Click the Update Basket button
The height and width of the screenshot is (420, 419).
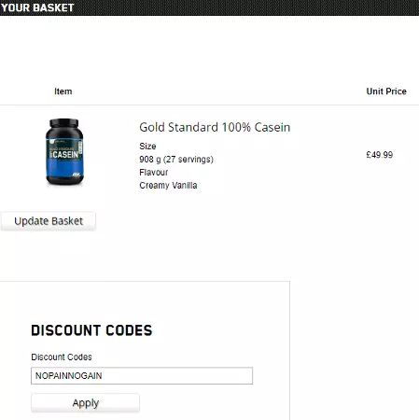point(49,221)
